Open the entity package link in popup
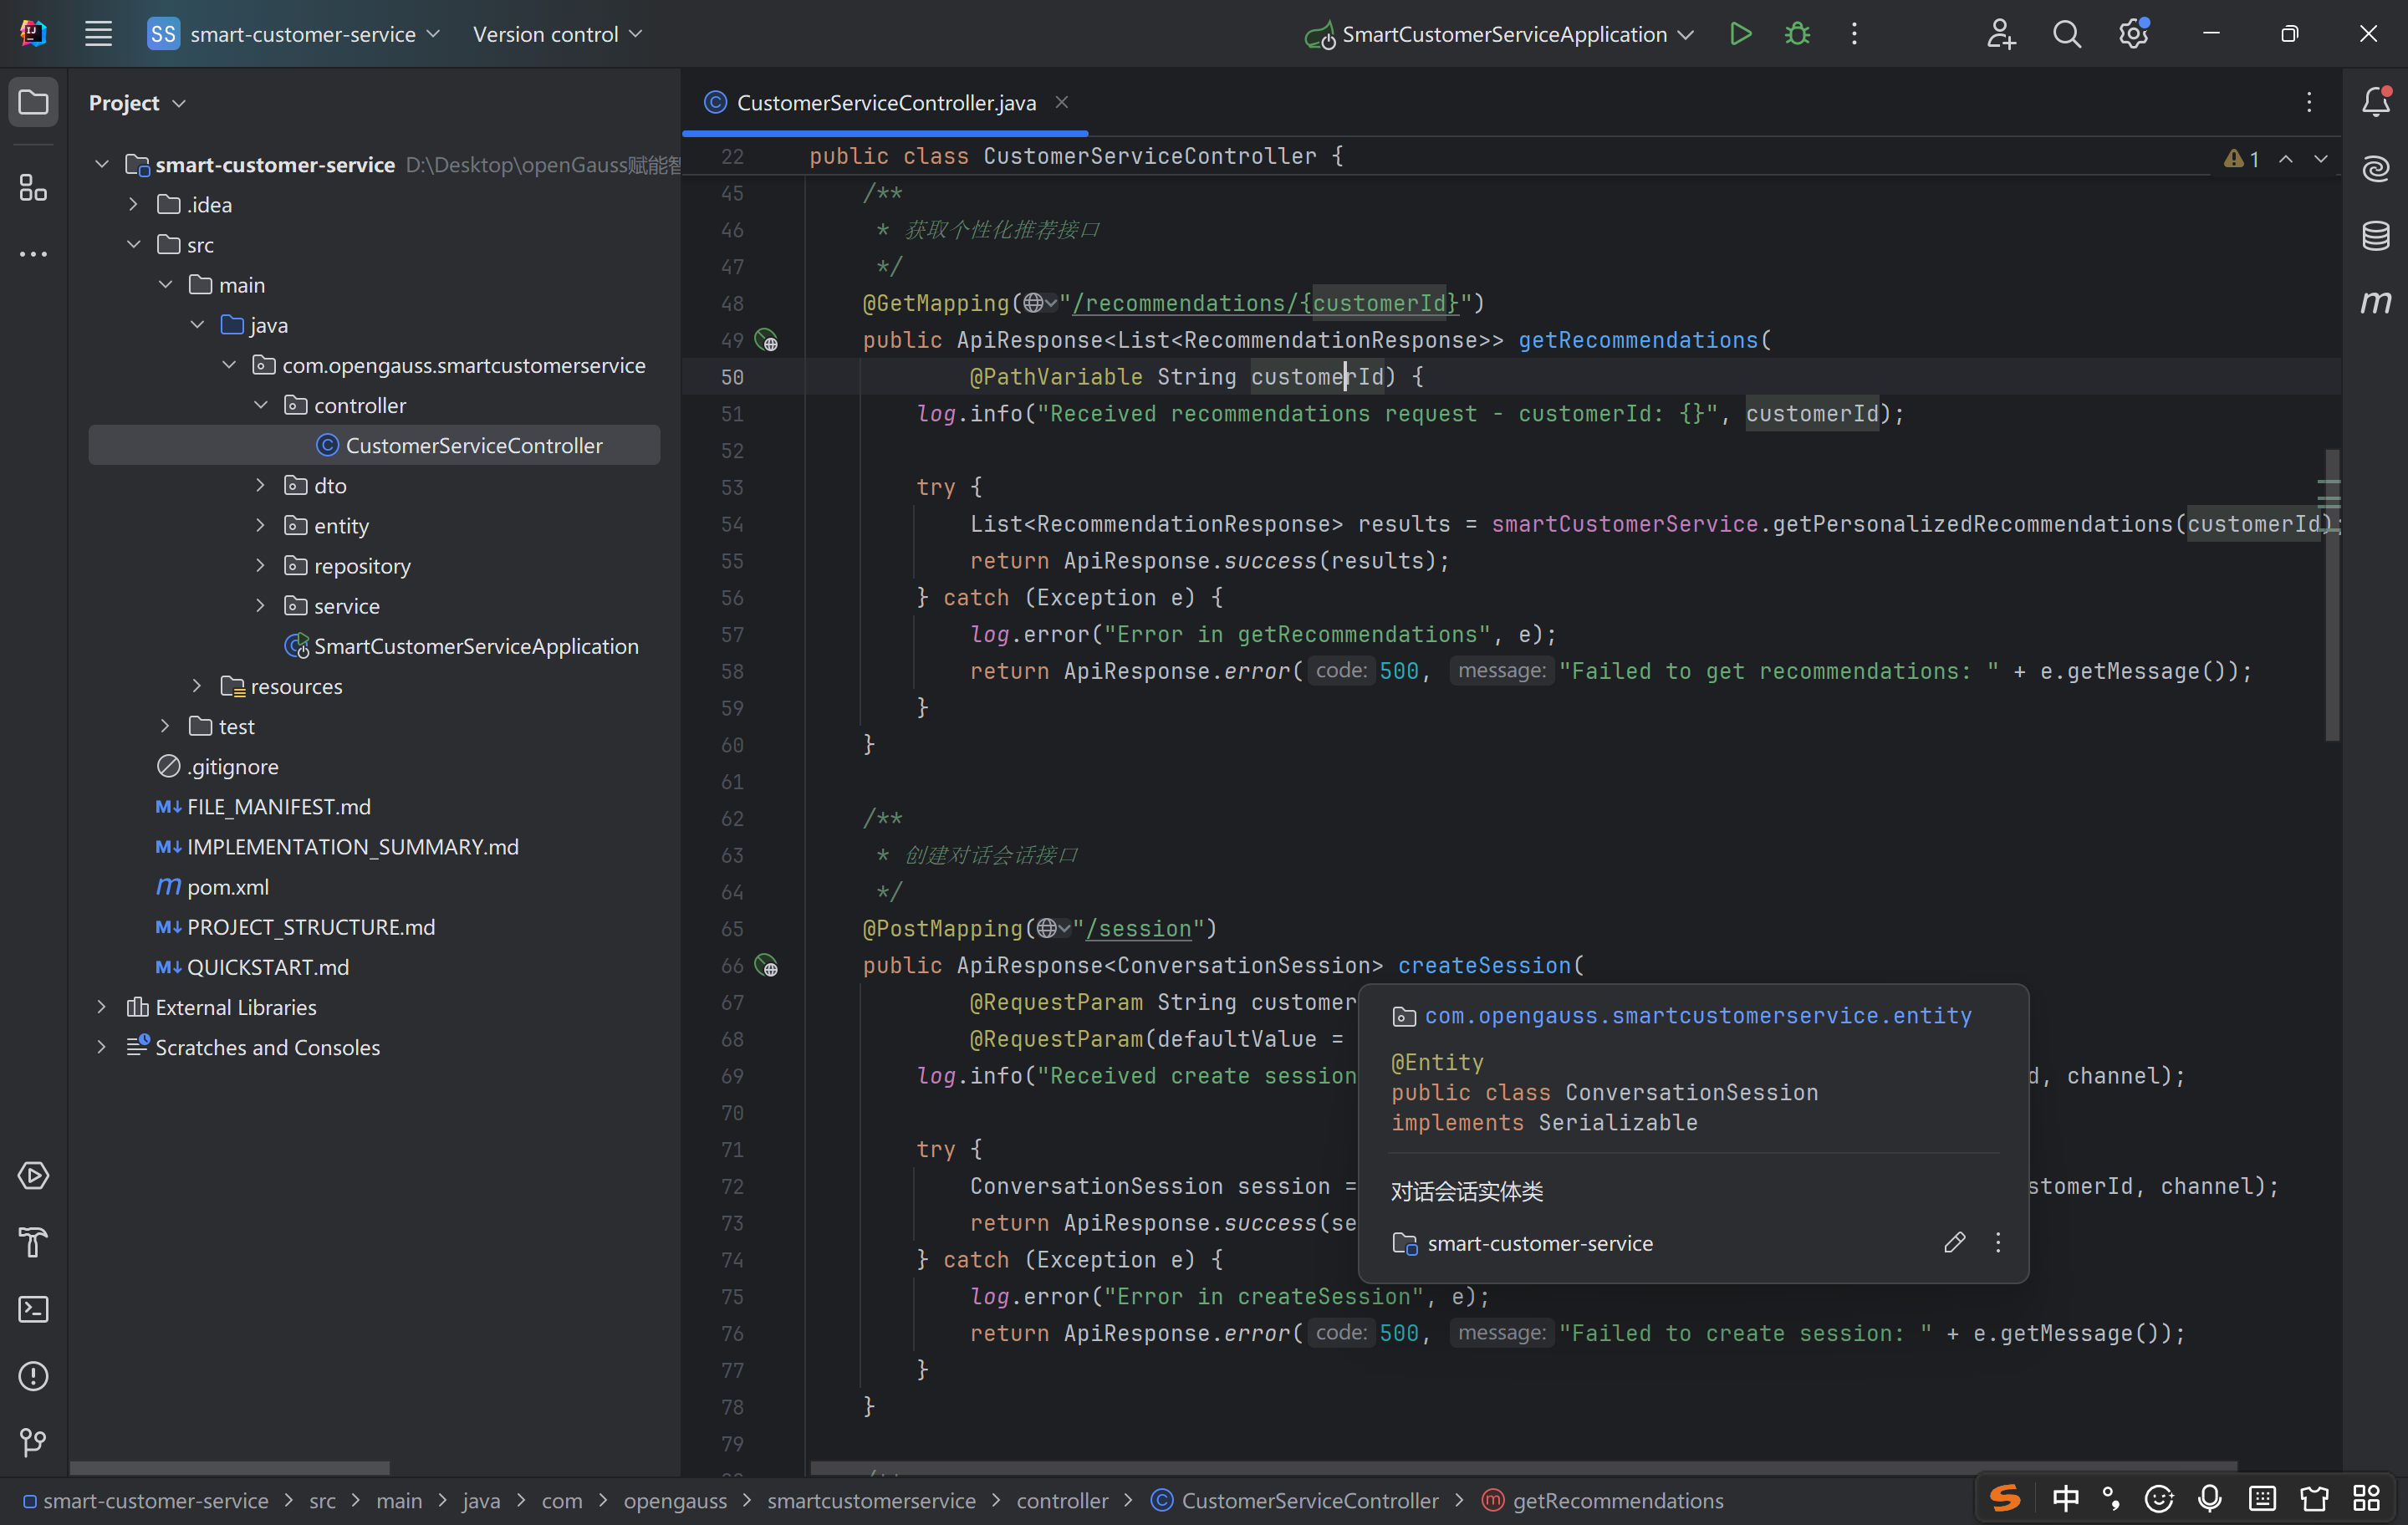 pos(1697,1016)
